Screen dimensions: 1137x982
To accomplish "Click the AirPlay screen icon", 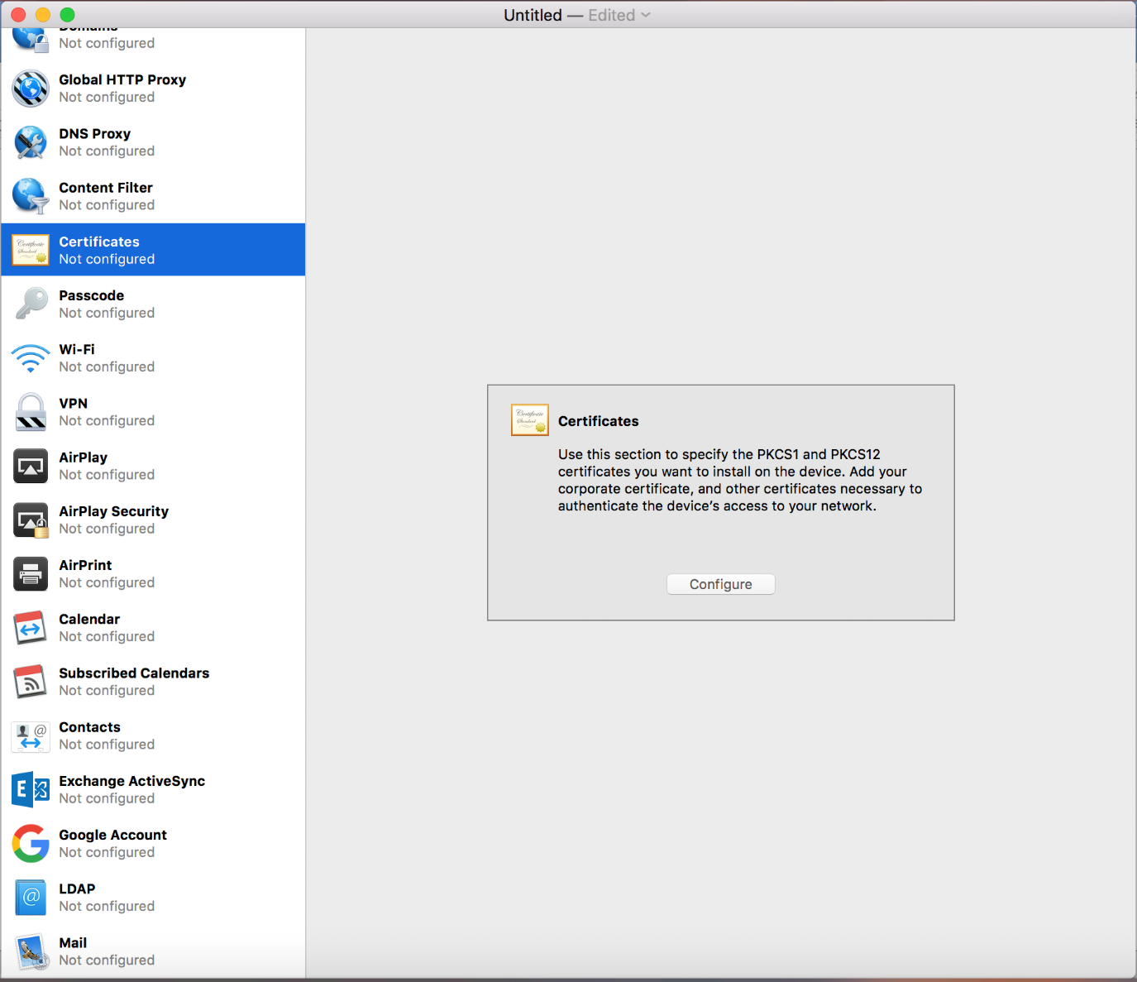I will [x=30, y=466].
